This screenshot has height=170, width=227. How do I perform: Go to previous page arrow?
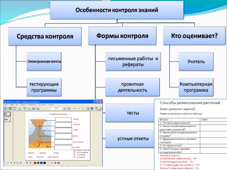coord(48,109)
